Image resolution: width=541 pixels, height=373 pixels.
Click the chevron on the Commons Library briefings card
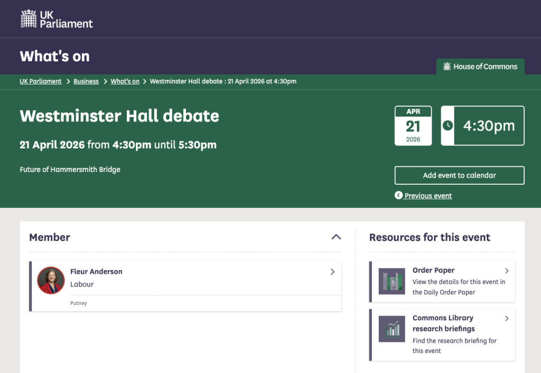tap(507, 318)
